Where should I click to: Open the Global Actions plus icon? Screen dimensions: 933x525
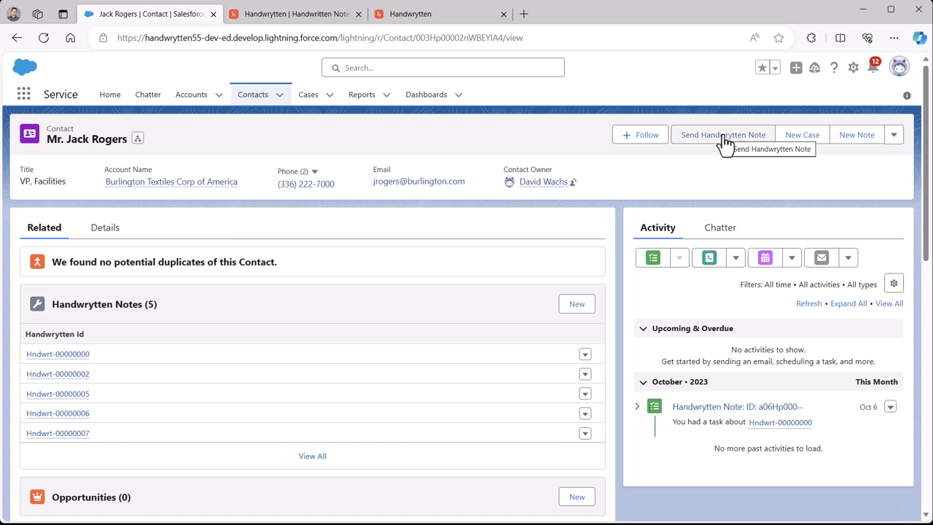tap(796, 68)
